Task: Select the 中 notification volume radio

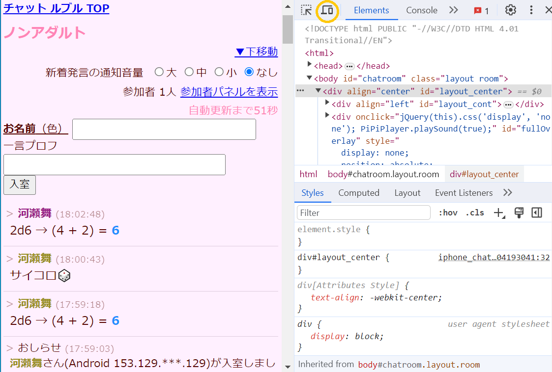Action: coord(189,72)
